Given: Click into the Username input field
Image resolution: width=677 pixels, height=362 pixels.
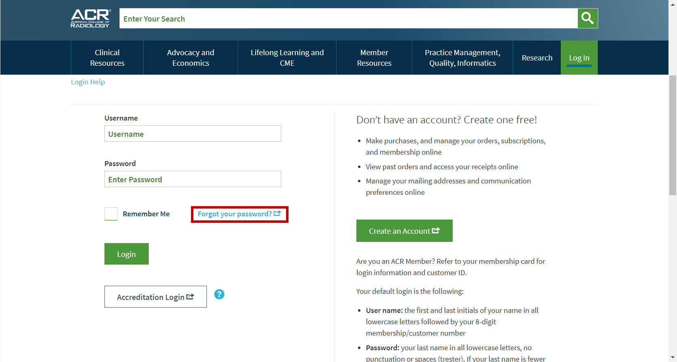Looking at the screenshot, I should point(193,134).
